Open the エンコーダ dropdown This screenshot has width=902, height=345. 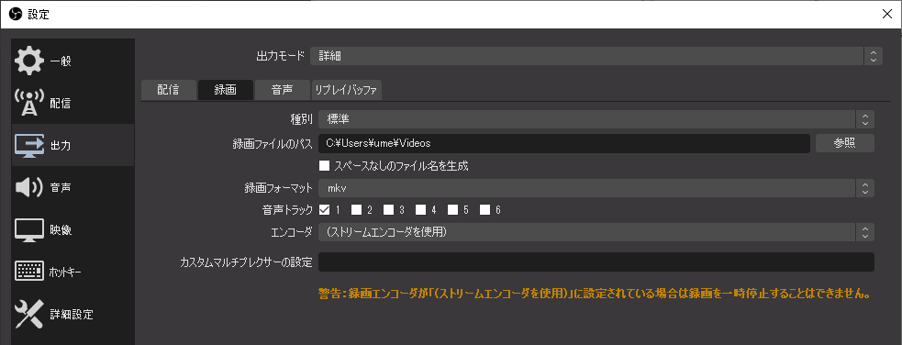pyautogui.click(x=596, y=232)
